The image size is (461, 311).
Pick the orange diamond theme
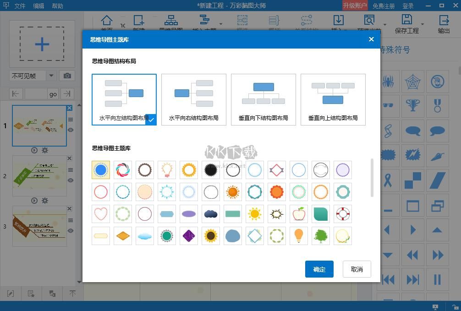tap(123, 236)
